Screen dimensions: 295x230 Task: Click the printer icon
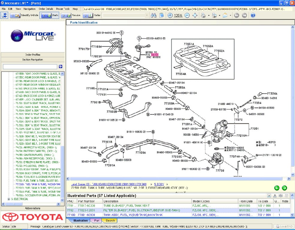pyautogui.click(x=203, y=15)
